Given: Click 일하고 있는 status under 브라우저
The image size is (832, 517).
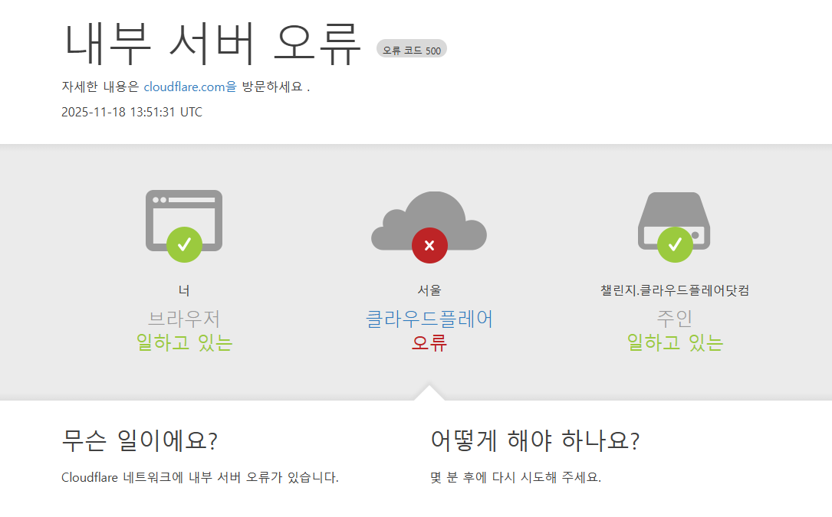Looking at the screenshot, I should point(184,342).
